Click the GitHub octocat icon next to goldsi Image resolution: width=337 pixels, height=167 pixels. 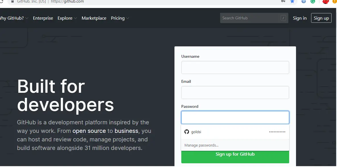(x=187, y=132)
